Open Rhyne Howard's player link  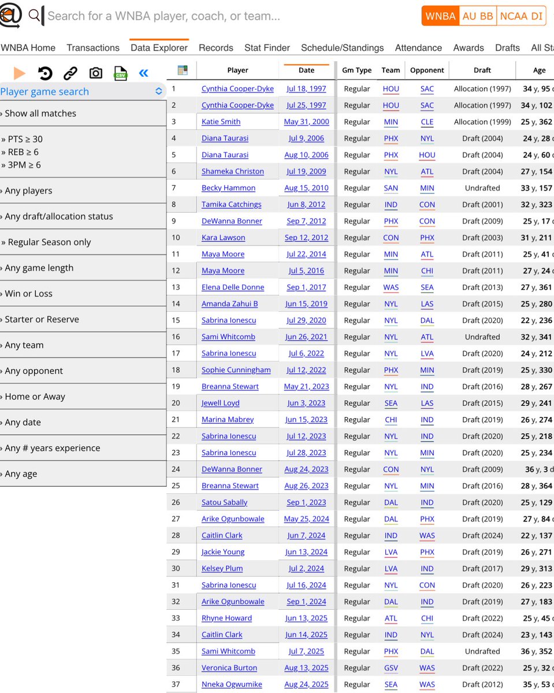tap(226, 619)
